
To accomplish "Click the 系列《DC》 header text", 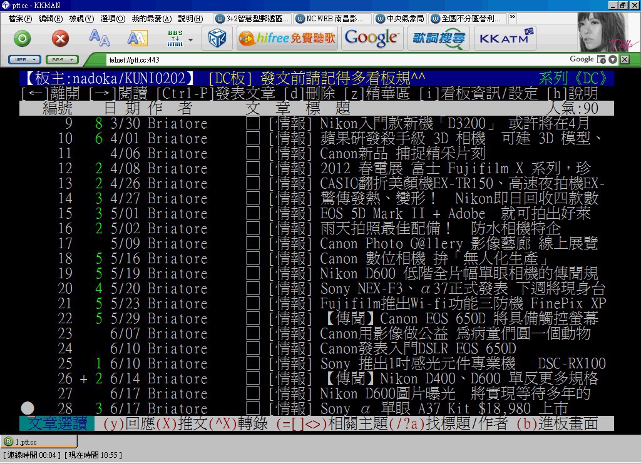I will click(573, 78).
